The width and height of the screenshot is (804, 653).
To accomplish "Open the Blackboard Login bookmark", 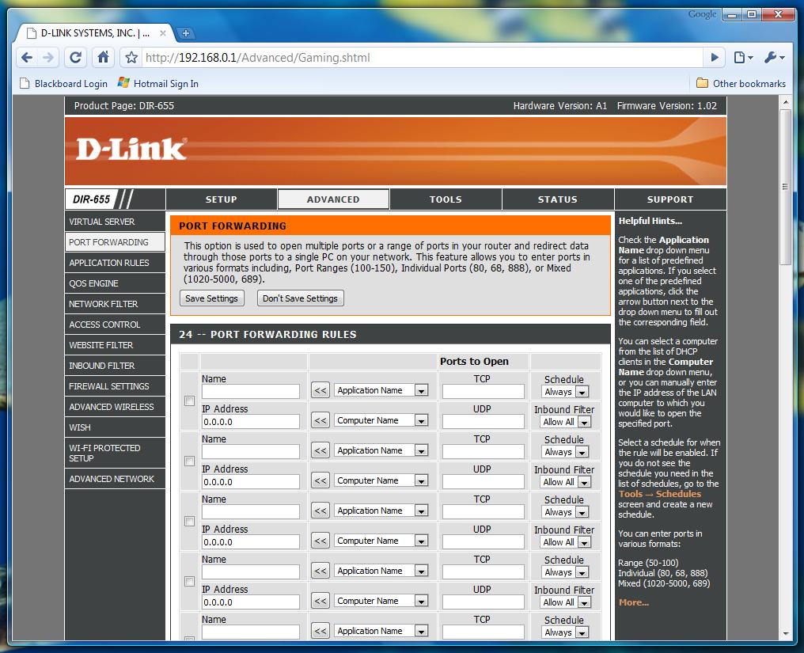I will click(x=63, y=84).
